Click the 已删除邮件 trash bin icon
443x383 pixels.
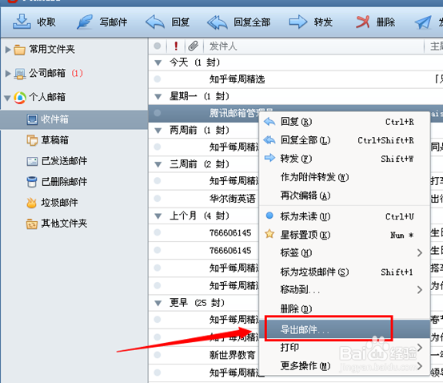(32, 182)
